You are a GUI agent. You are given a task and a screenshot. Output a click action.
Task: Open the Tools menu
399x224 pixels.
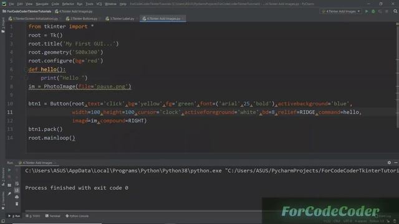click(x=89, y=4)
